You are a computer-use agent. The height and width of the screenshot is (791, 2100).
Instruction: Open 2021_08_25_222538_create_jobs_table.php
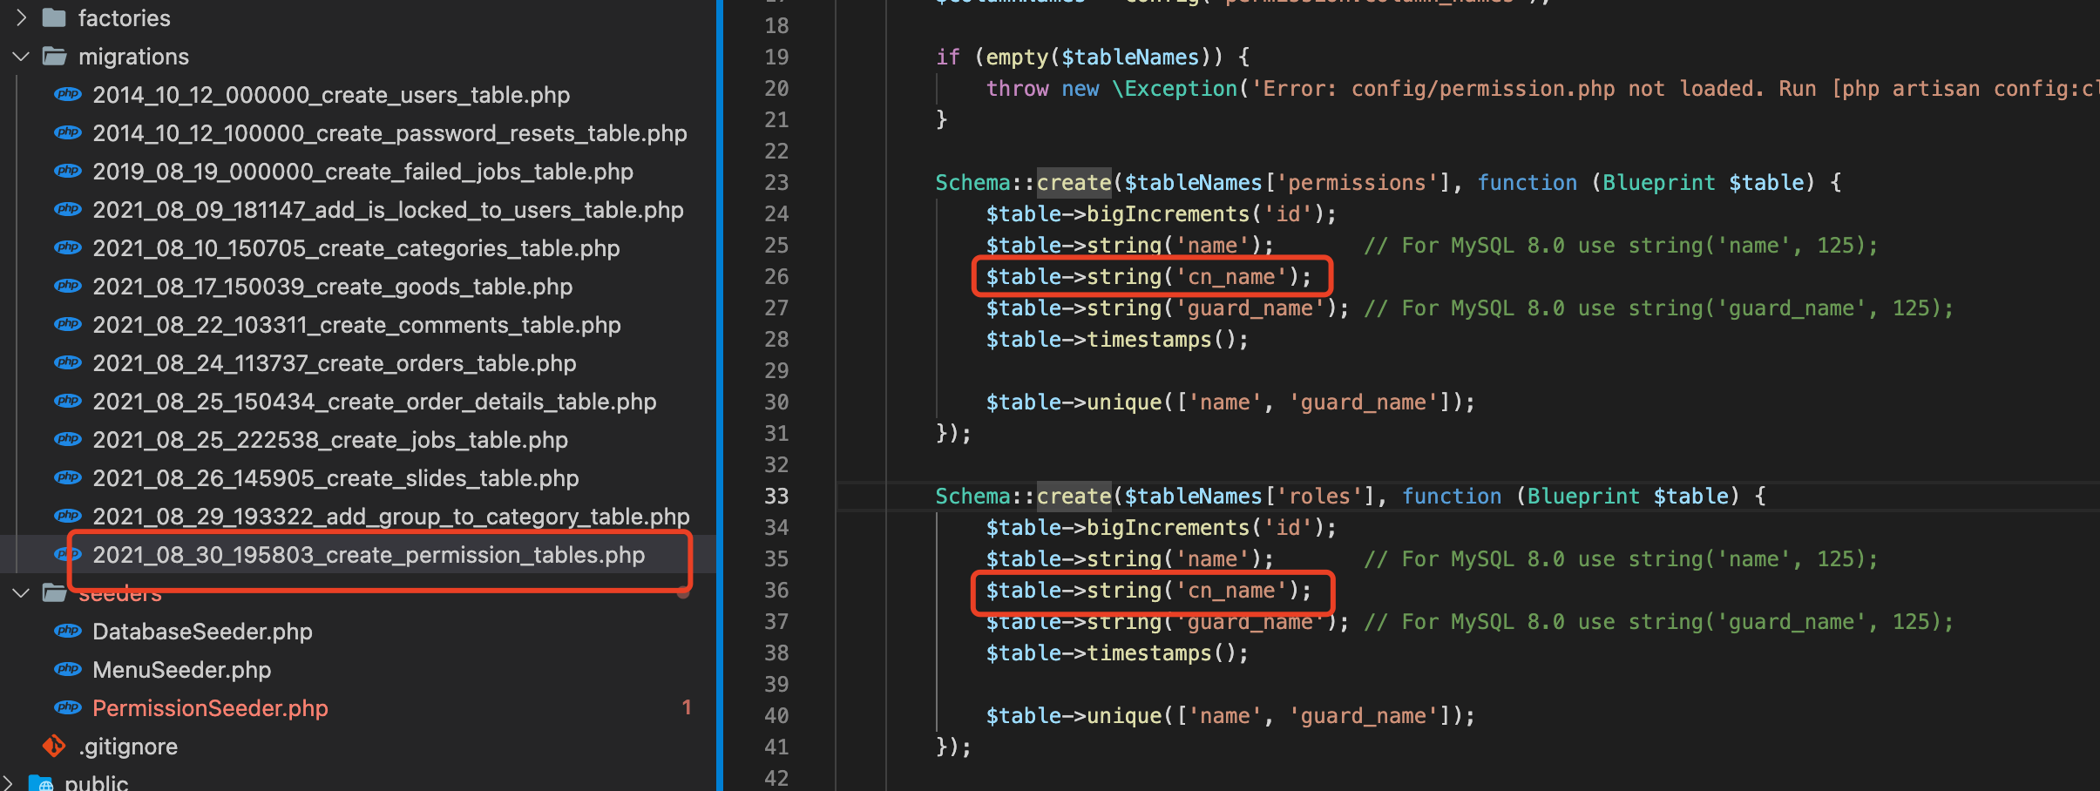tap(330, 440)
